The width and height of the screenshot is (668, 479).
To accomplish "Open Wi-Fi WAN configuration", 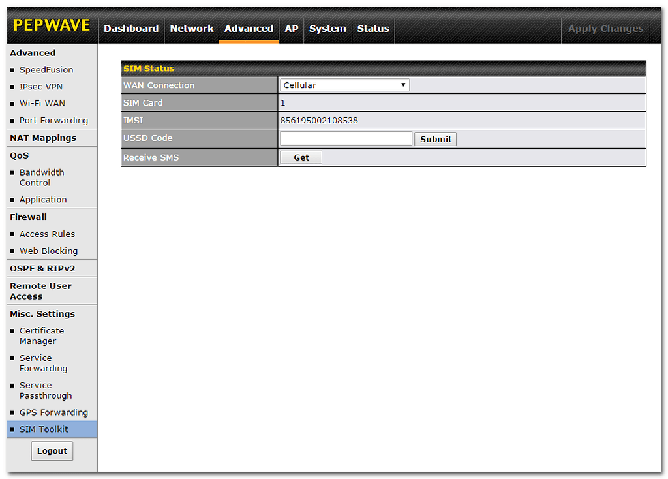I will pyautogui.click(x=40, y=103).
